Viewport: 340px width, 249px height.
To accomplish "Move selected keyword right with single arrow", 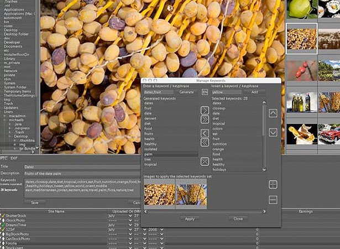I will [205, 111].
